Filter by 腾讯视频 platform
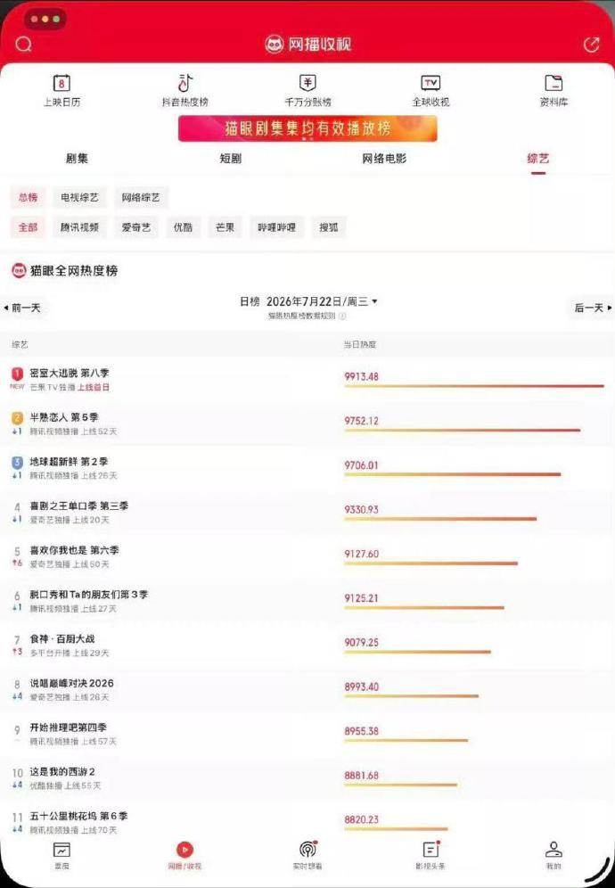 79,227
